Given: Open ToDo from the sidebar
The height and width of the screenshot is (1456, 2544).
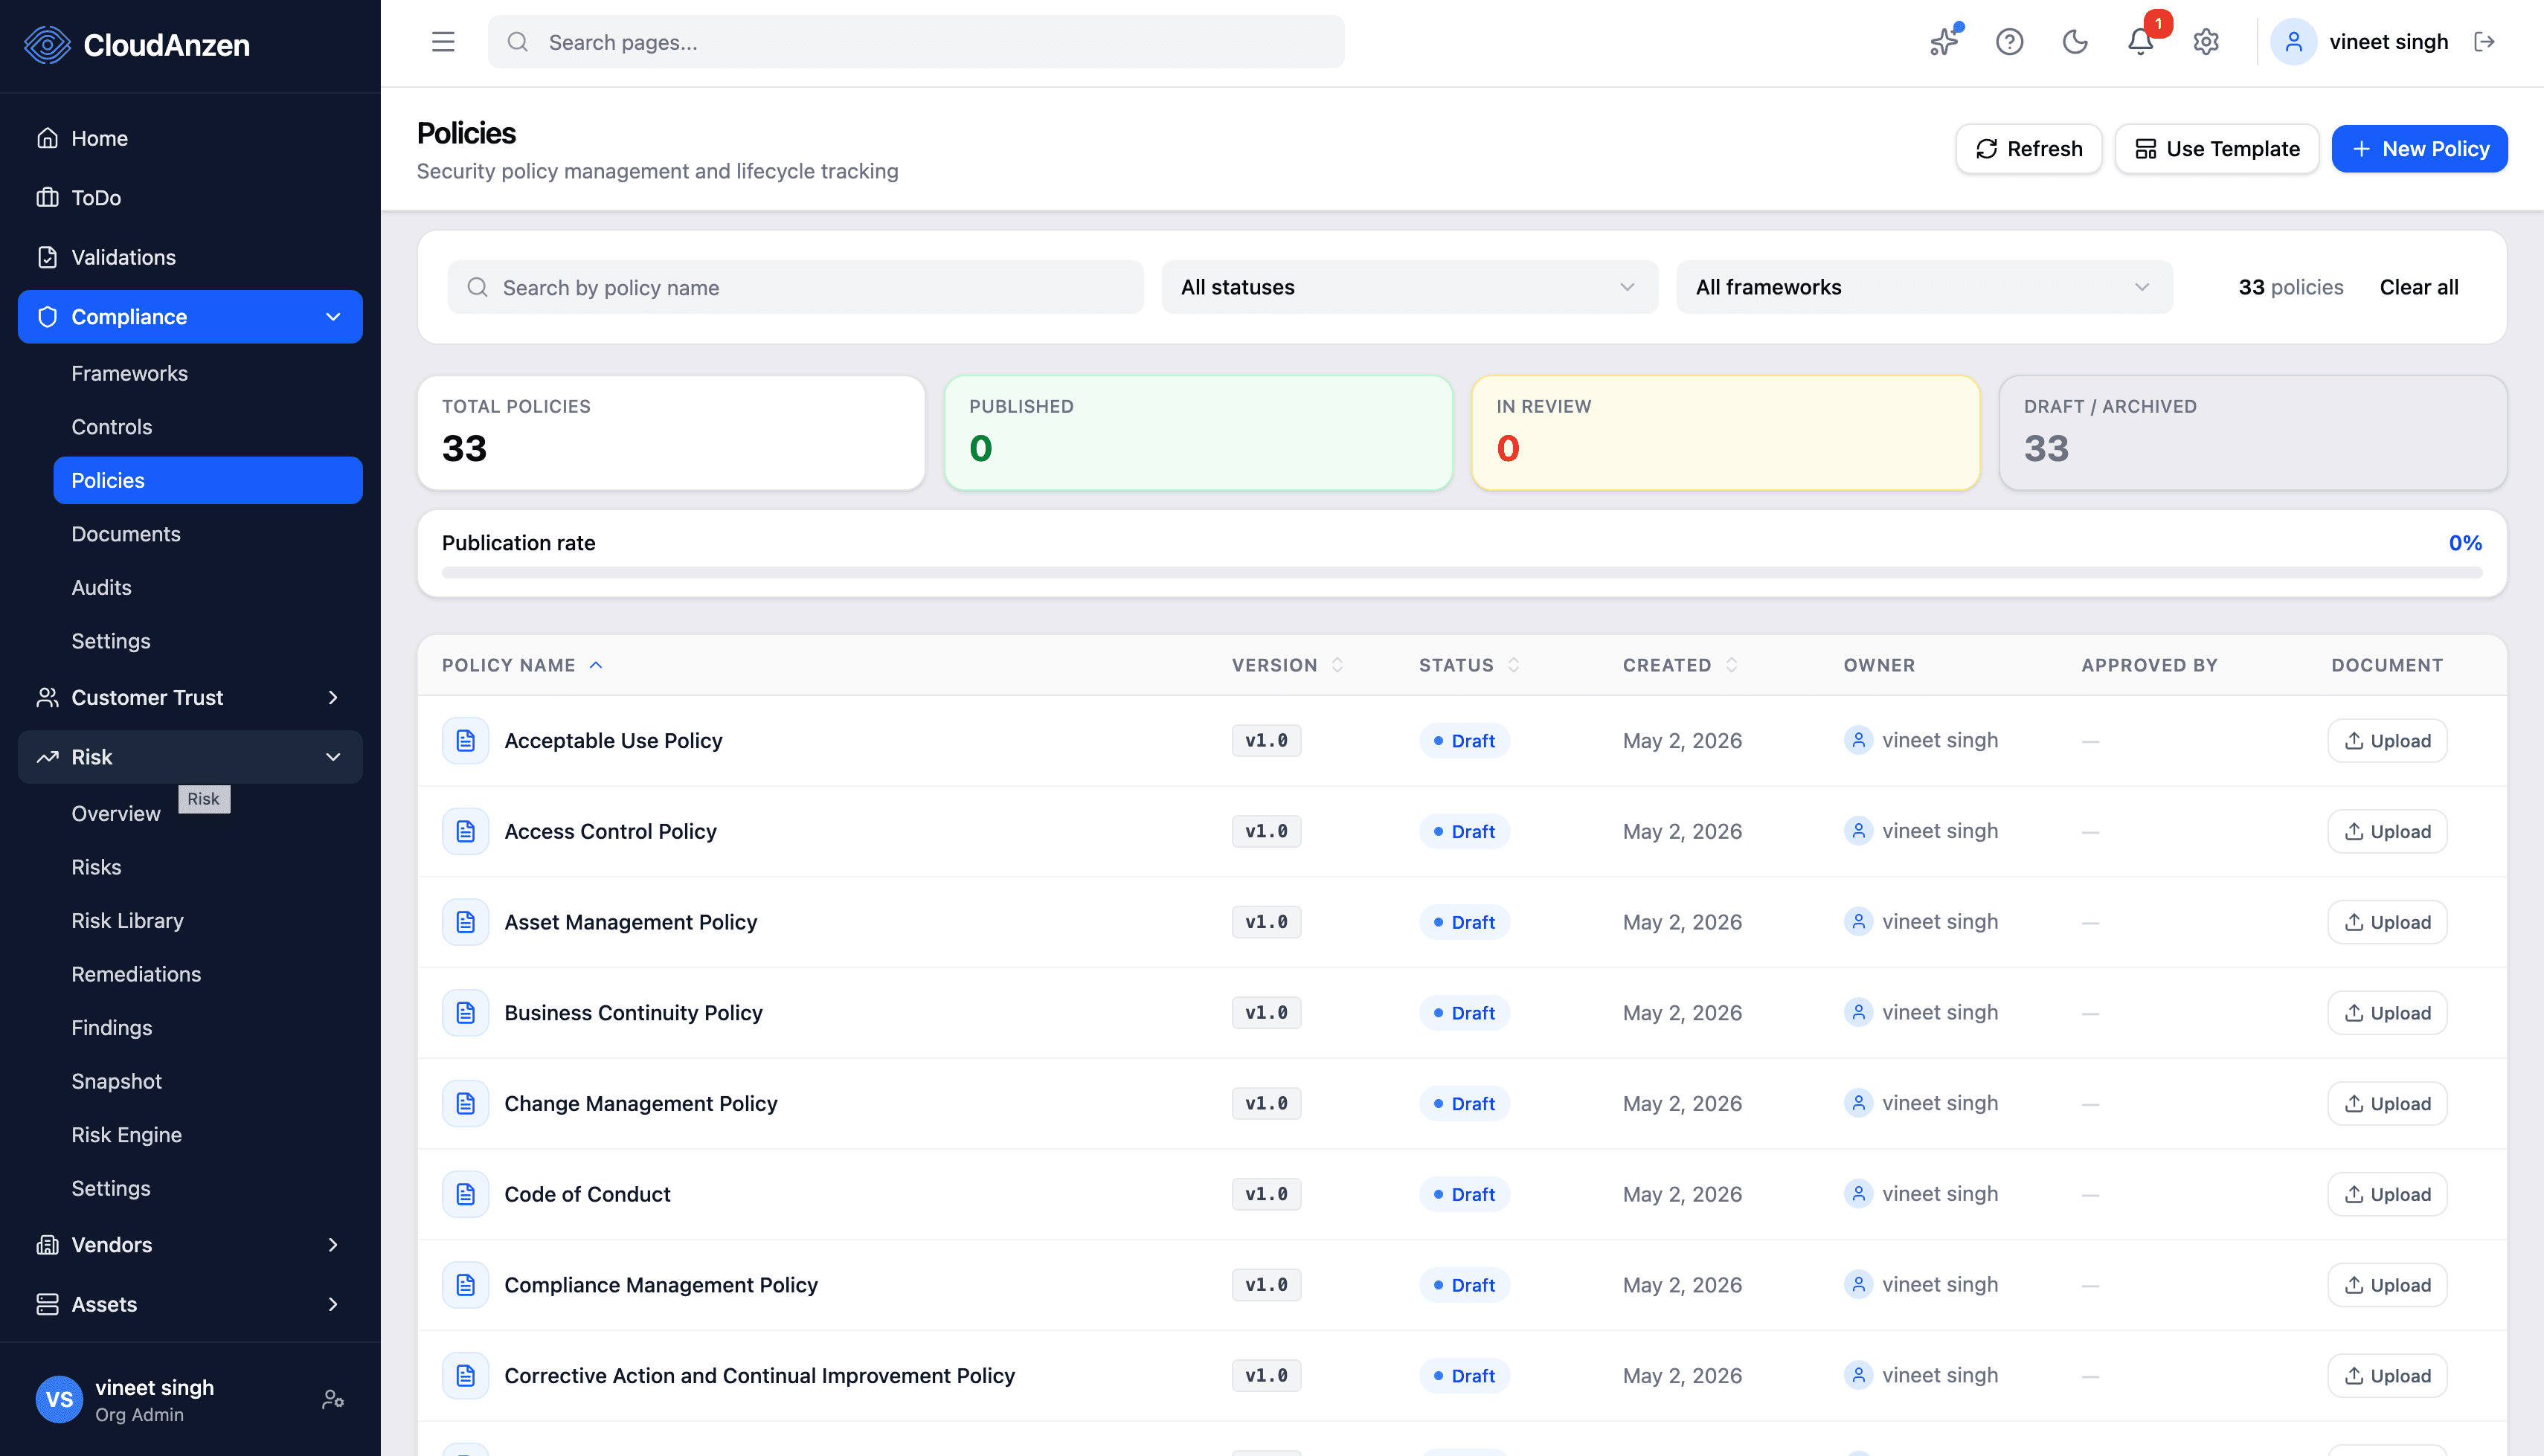Looking at the screenshot, I should (x=190, y=198).
